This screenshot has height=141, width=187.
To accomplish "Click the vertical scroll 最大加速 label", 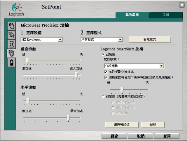I will pos(76,69).
